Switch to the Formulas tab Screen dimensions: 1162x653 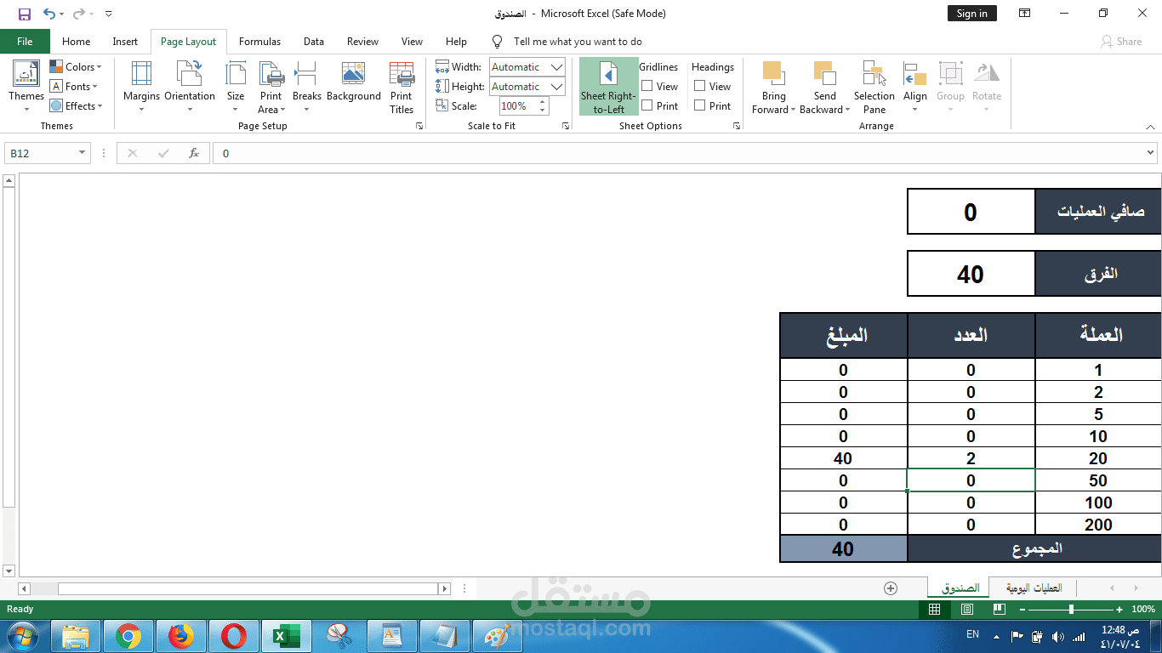259,42
